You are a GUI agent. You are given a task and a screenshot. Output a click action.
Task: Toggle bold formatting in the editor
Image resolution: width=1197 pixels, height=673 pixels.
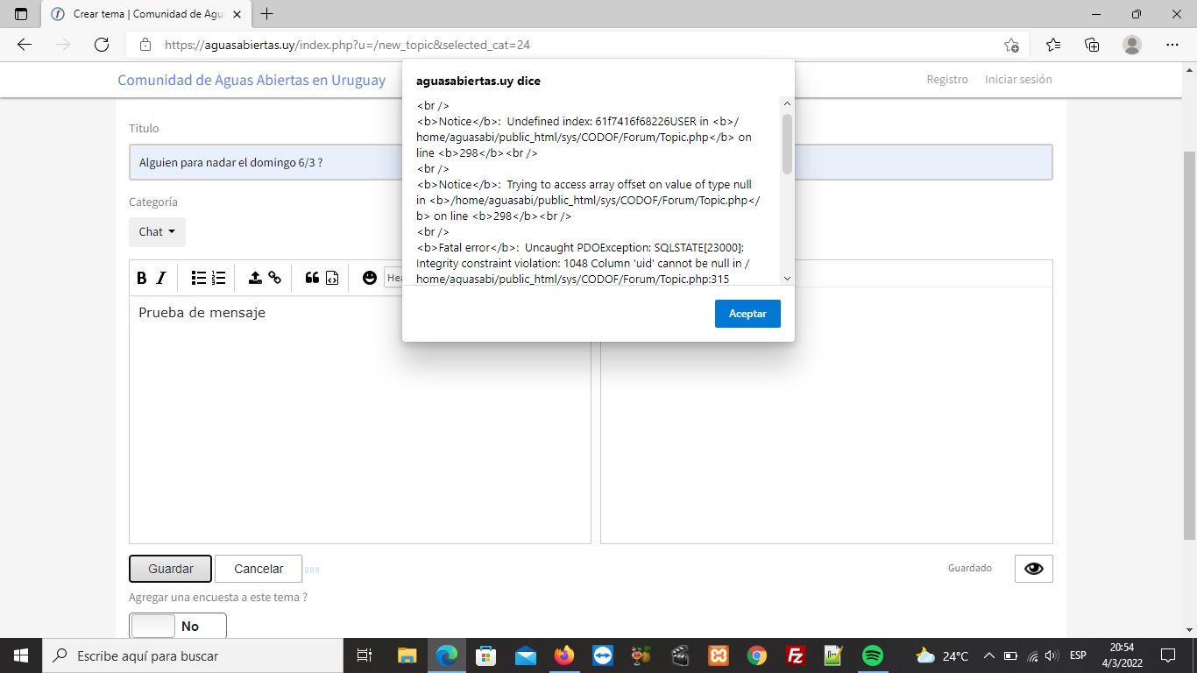coord(142,278)
